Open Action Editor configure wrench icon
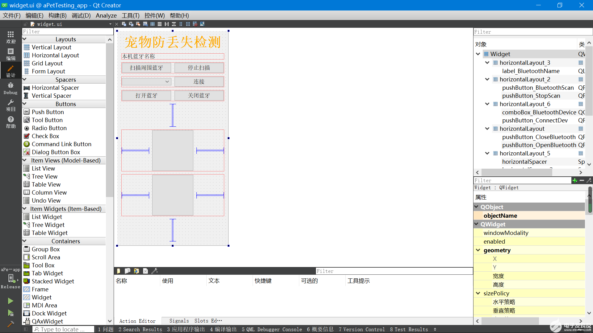This screenshot has height=333, width=593. 155,271
